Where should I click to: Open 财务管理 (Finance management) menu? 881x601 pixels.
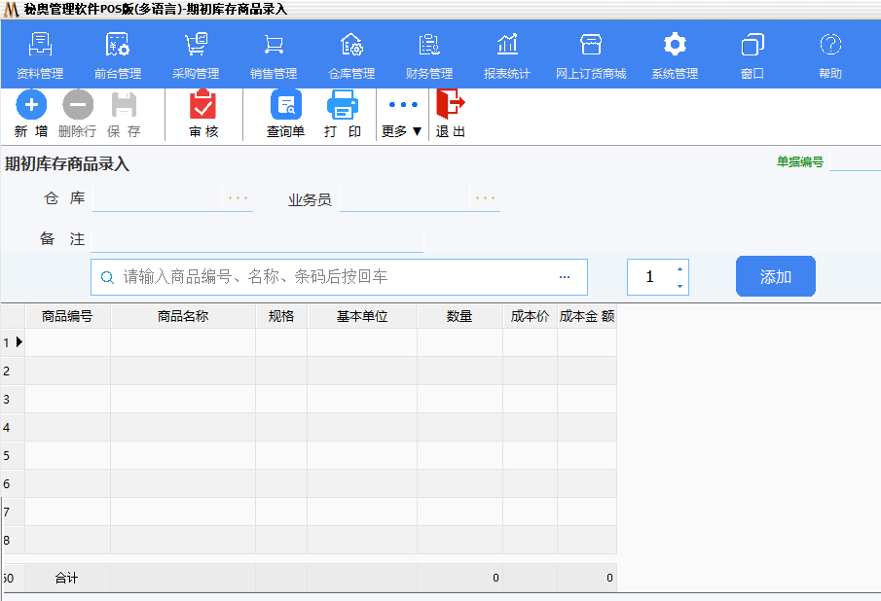click(429, 56)
